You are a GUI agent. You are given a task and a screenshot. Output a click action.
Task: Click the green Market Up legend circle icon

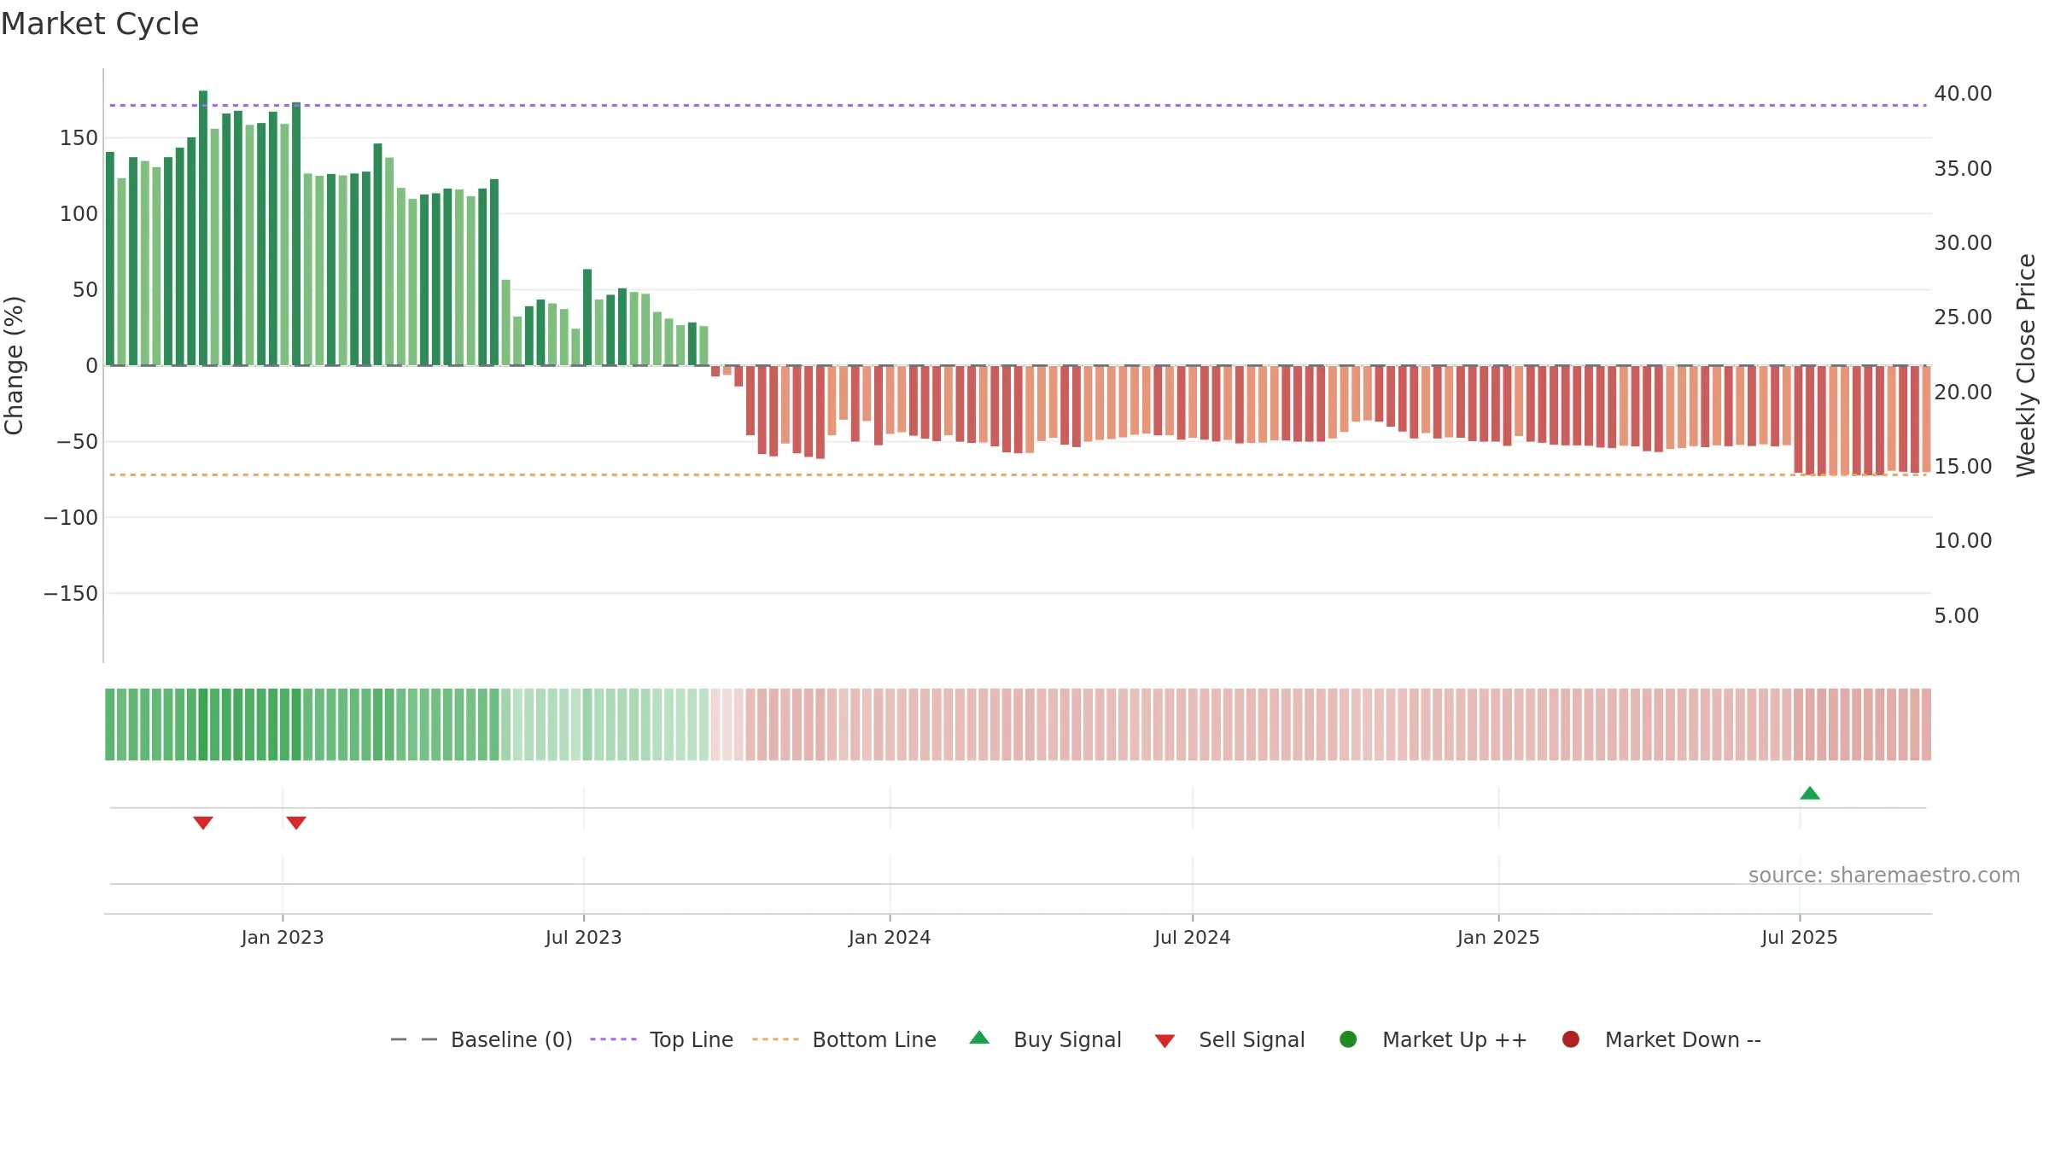click(x=1349, y=1039)
